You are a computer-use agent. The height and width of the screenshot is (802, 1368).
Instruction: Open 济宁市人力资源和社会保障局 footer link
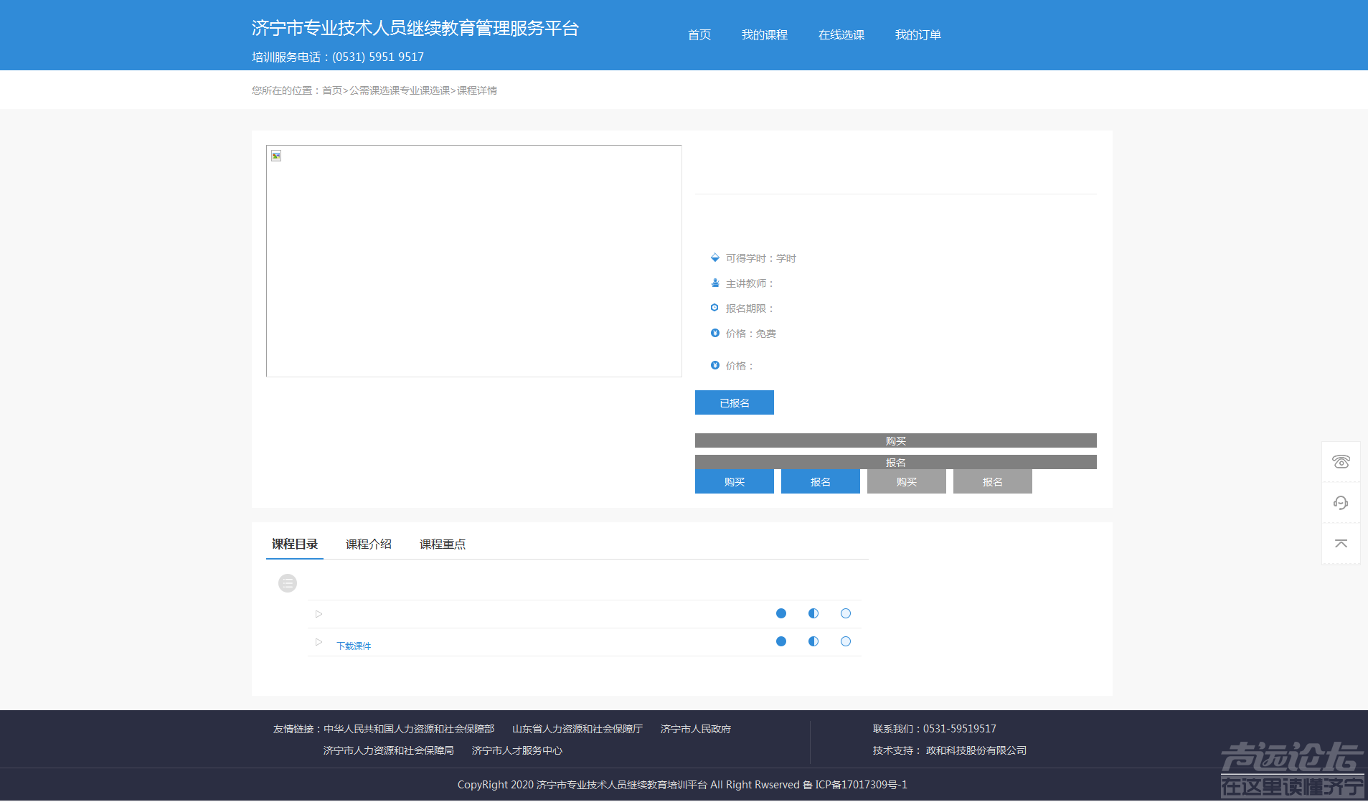click(x=389, y=750)
